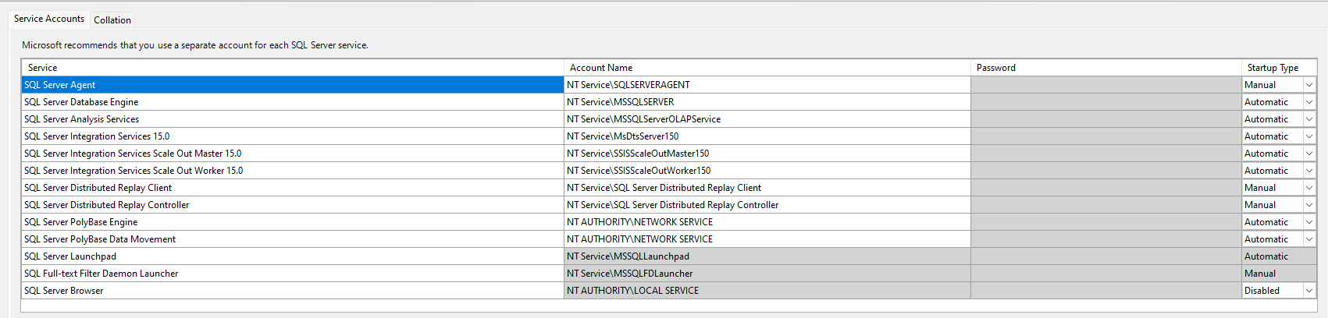Image resolution: width=1328 pixels, height=318 pixels.
Task: Click the NT Service\MSSQLLaunchpad account cell
Action: click(767, 256)
